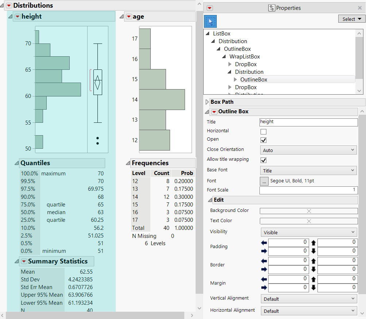Activate the selection arrow tool in Properties
366x319 pixels.
click(x=210, y=21)
